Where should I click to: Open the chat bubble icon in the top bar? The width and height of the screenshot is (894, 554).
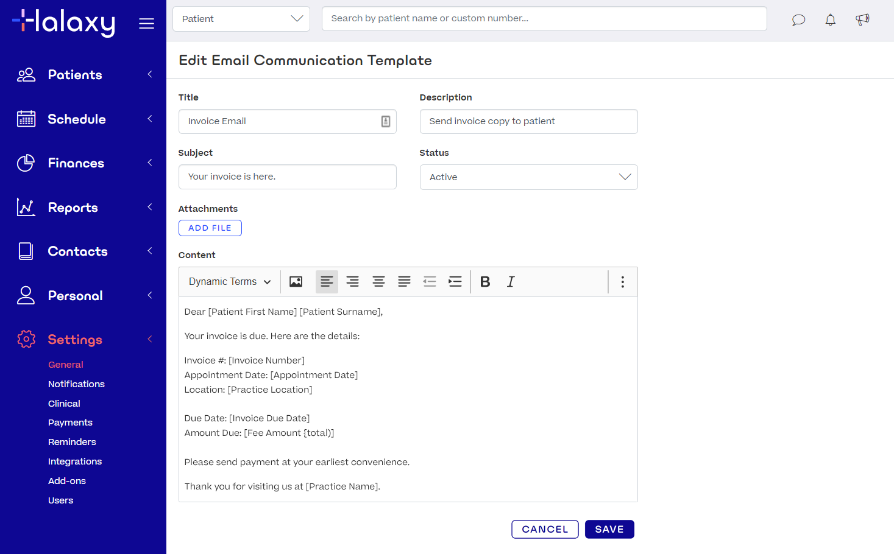798,19
